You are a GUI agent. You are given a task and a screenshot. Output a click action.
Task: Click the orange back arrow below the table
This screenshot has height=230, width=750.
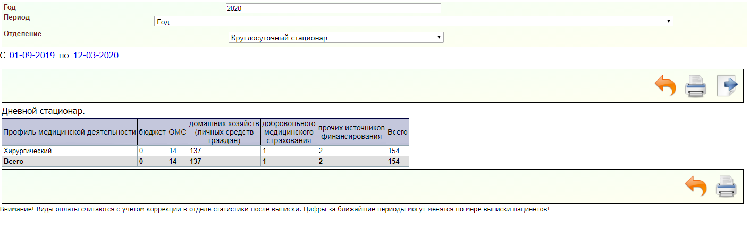696,186
